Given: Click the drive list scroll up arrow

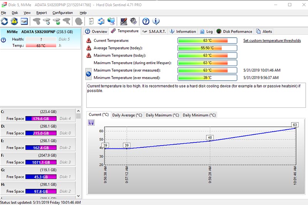Looking at the screenshot, I should tap(79, 111).
